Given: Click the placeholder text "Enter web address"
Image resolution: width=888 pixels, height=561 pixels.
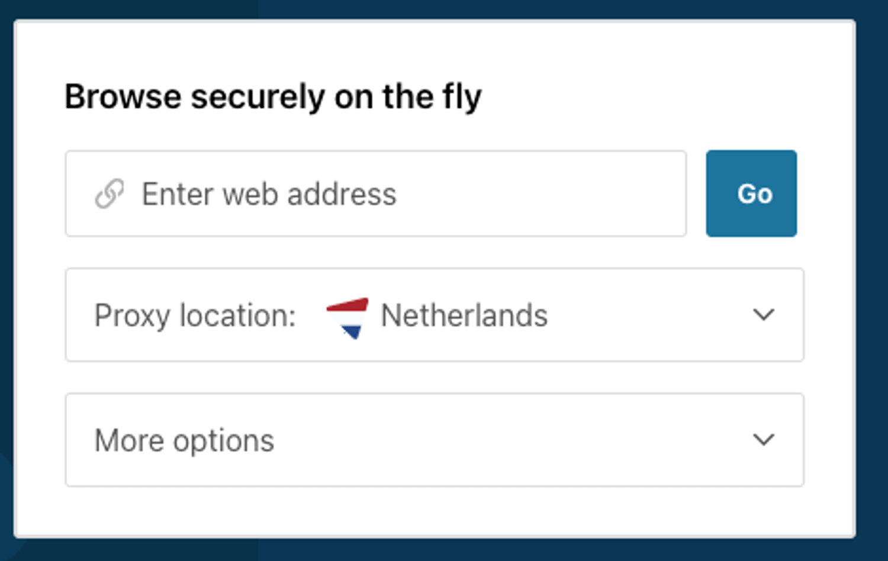Looking at the screenshot, I should click(269, 194).
